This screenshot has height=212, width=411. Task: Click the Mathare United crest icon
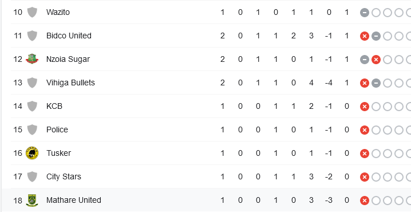pyautogui.click(x=32, y=201)
